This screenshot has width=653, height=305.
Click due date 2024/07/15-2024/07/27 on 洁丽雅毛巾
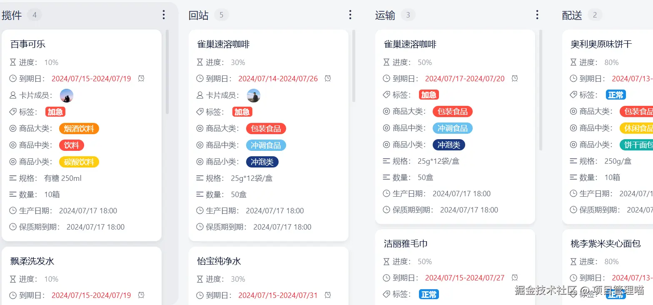[465, 277]
